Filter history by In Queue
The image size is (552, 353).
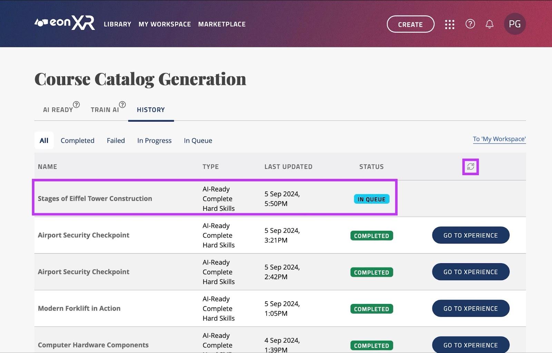click(198, 141)
